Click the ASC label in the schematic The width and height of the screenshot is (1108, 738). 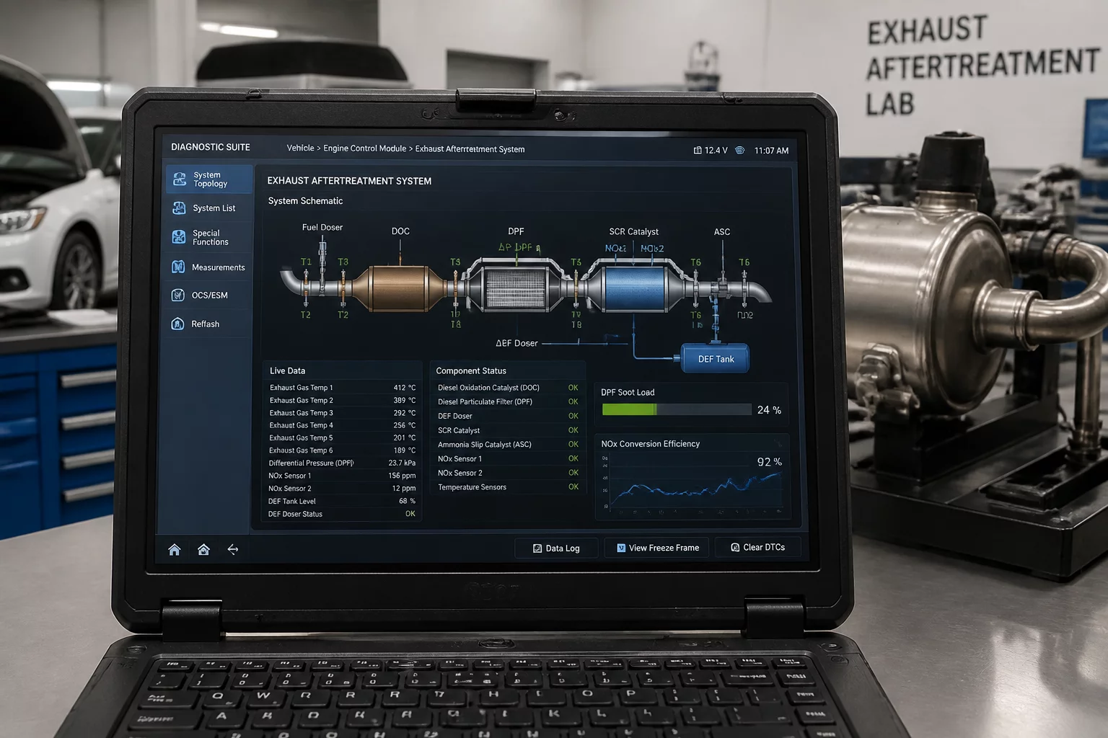[722, 232]
